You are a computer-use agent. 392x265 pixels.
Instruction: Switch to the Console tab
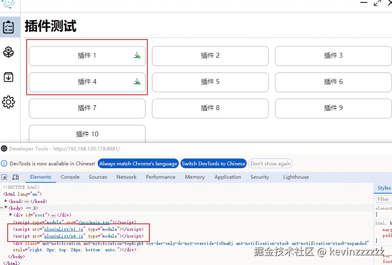tap(70, 177)
